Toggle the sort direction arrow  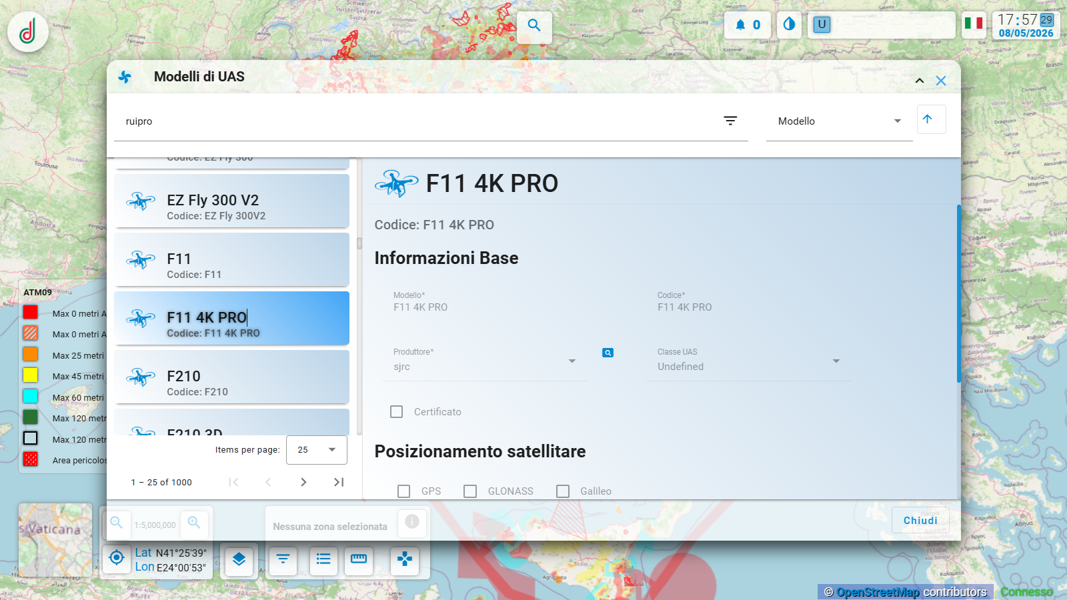coord(931,119)
